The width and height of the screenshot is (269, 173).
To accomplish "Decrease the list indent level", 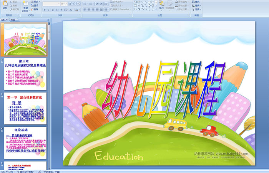I will [97, 3].
